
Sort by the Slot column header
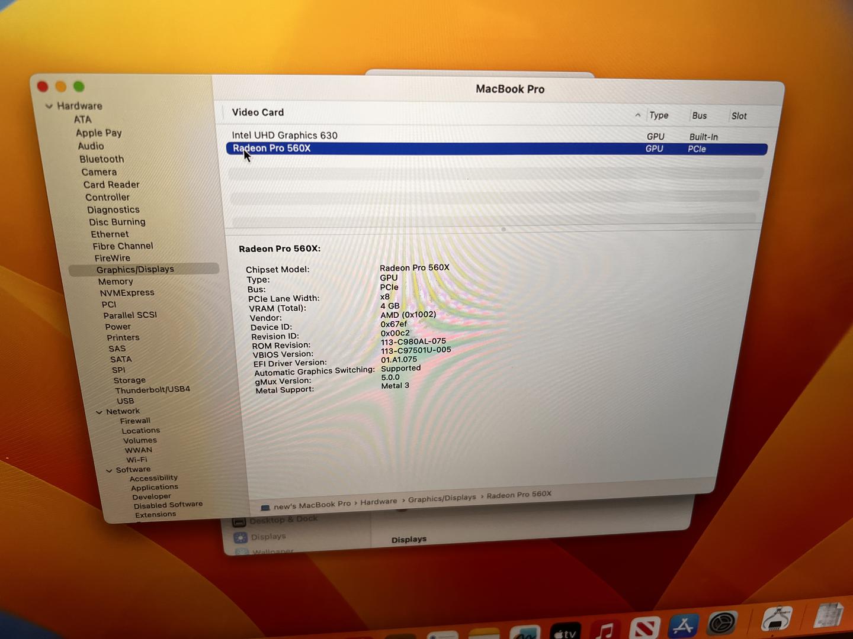739,116
